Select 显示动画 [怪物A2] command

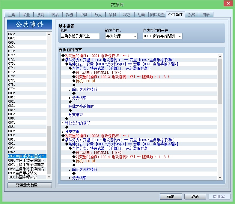click(x=139, y=153)
